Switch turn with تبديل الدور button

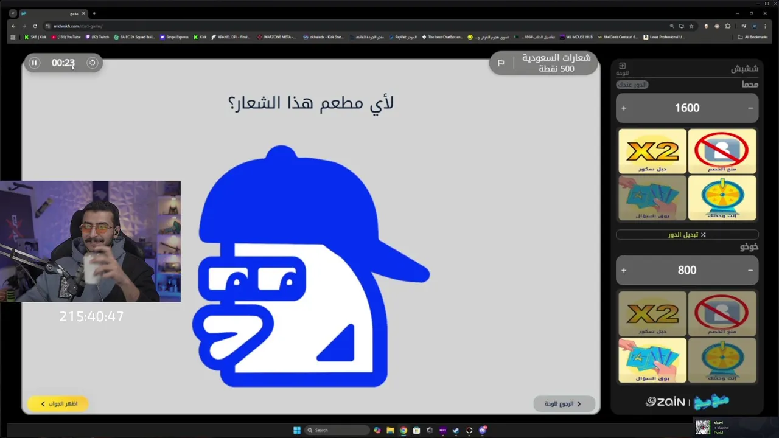click(x=687, y=235)
